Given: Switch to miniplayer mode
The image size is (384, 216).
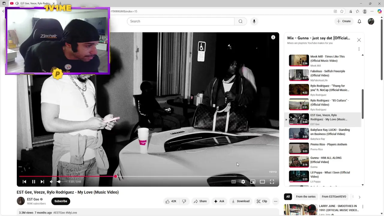Looking at the screenshot, I should 253,181.
